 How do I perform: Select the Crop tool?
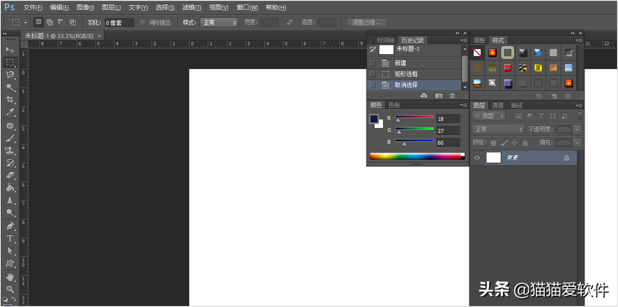tap(10, 99)
